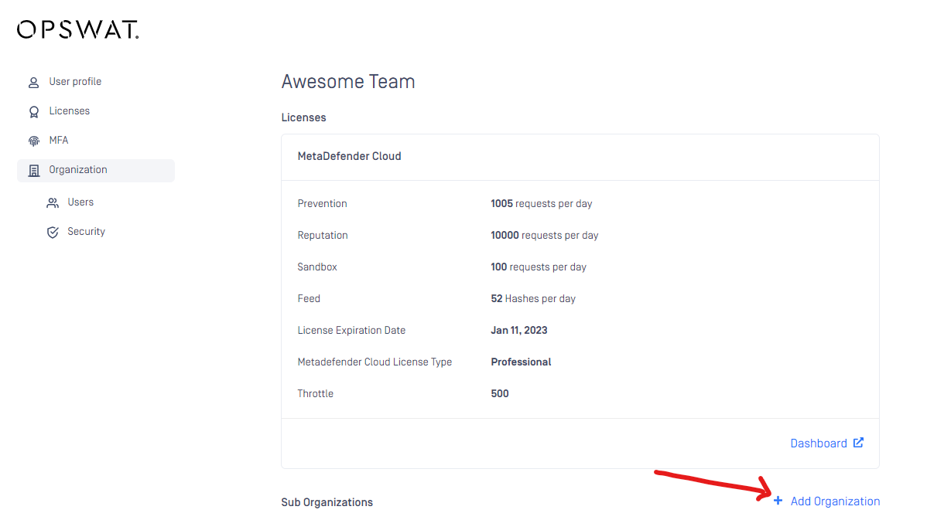Click the Professional license type value
927x520 pixels.
coord(521,362)
